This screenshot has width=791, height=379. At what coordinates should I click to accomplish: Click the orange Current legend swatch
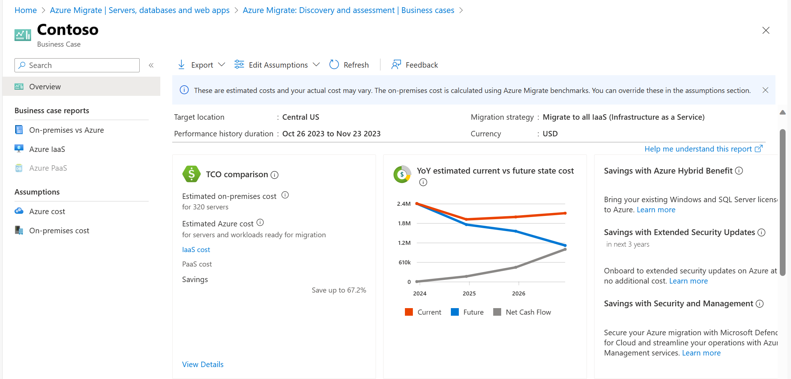[409, 312]
